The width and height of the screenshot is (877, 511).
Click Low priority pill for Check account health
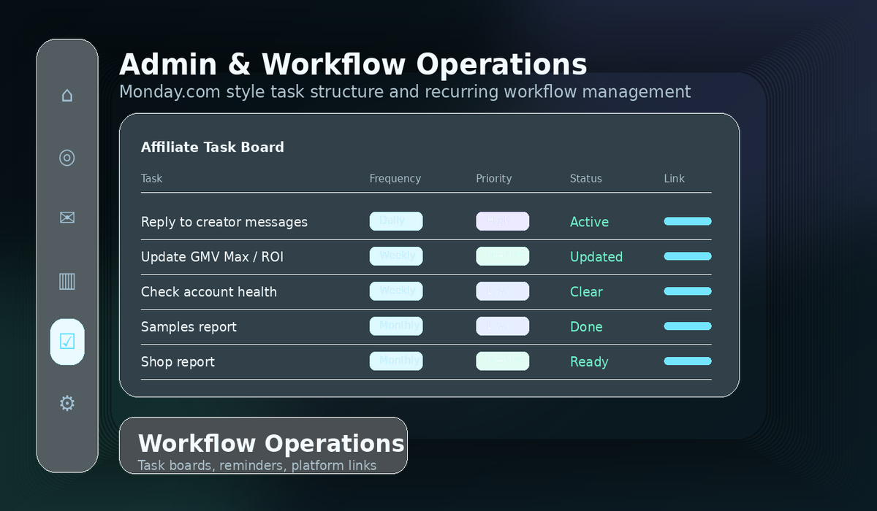(x=503, y=291)
